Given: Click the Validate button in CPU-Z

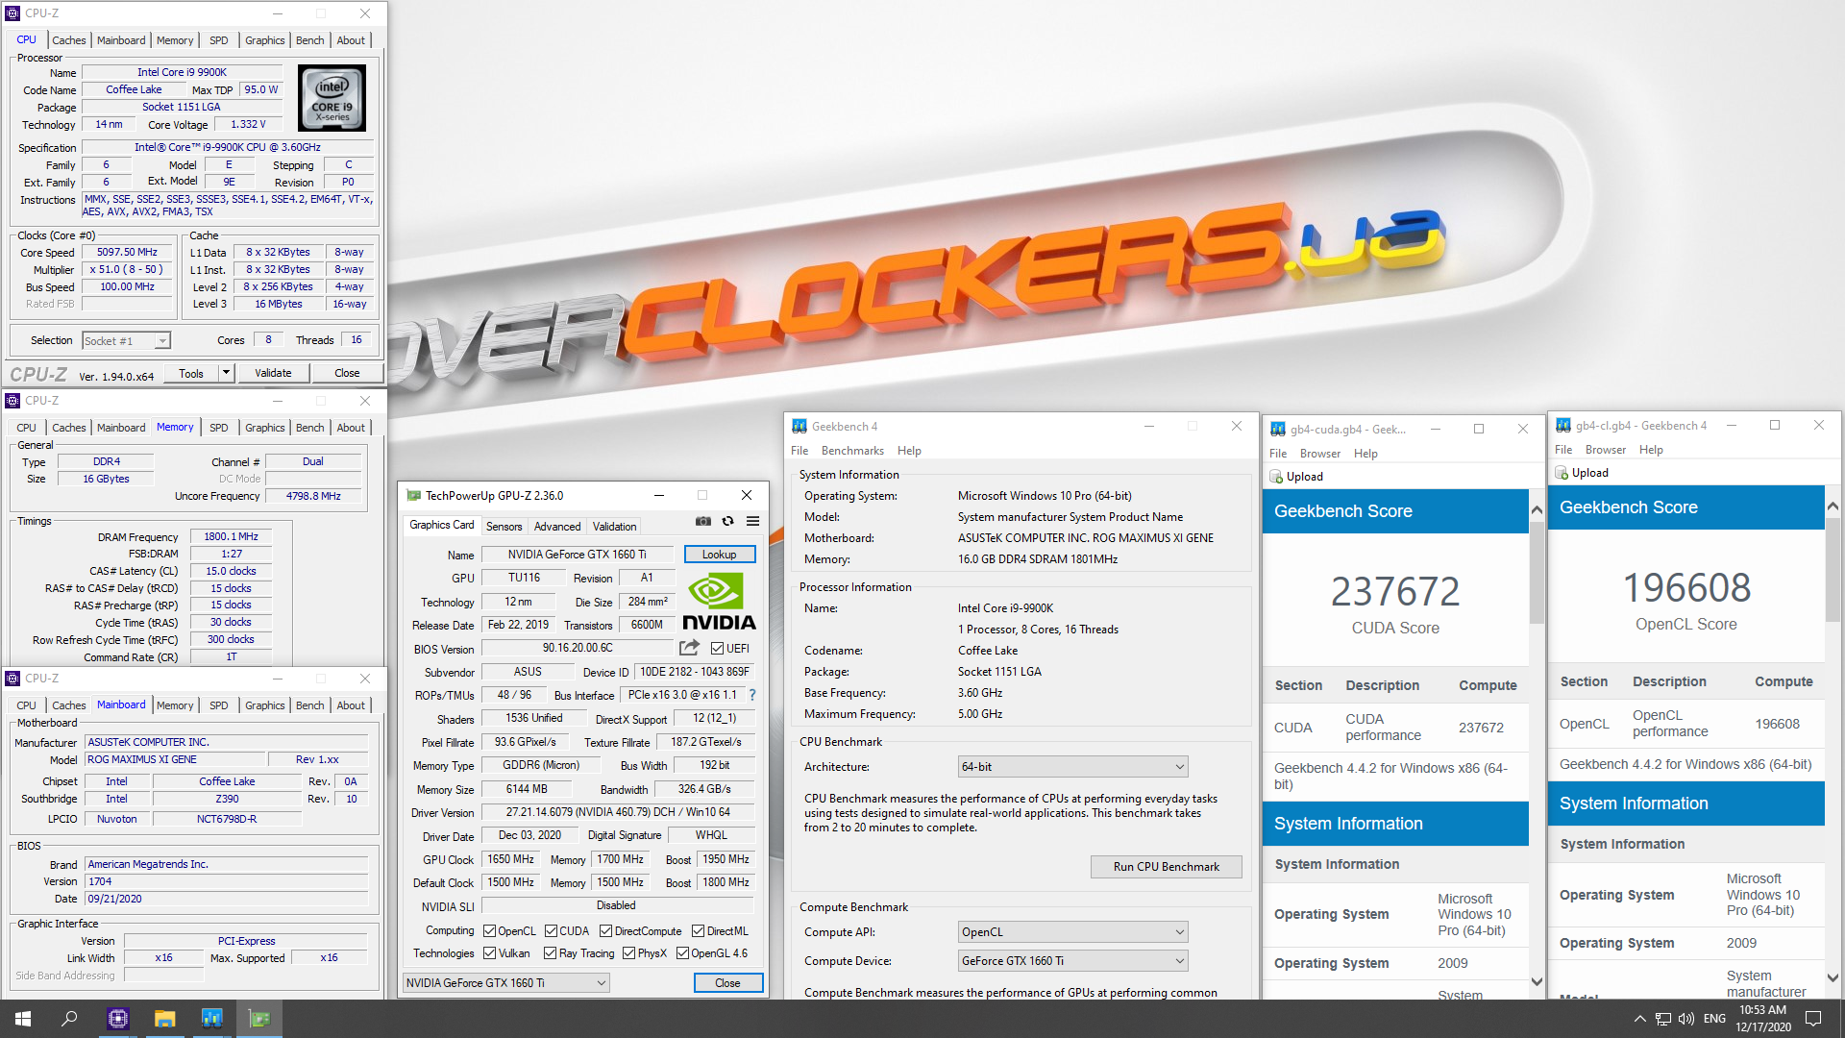Looking at the screenshot, I should tap(273, 373).
